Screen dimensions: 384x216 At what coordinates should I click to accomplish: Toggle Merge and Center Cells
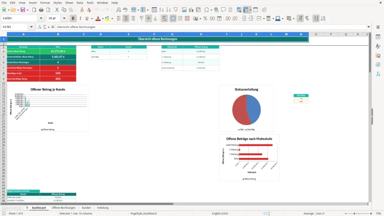[x=173, y=18]
